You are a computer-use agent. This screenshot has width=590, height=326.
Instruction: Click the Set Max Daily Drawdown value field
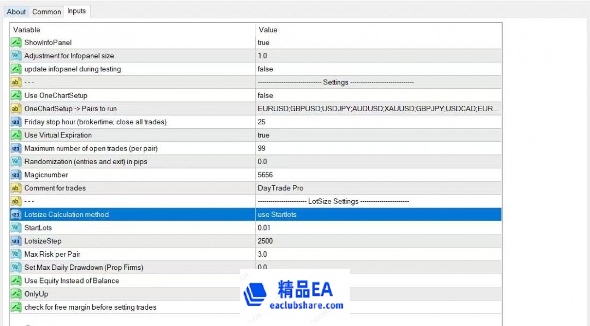click(x=328, y=267)
